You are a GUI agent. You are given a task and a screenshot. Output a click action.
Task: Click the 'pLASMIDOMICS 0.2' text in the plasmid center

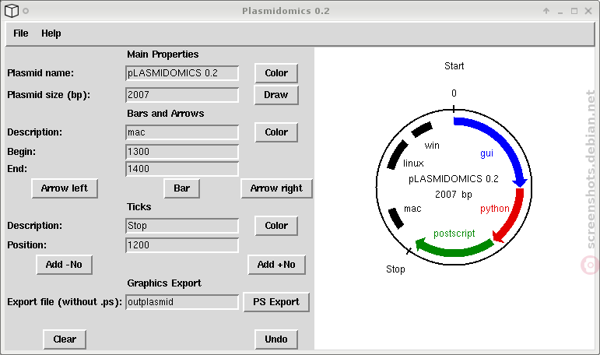pyautogui.click(x=454, y=179)
